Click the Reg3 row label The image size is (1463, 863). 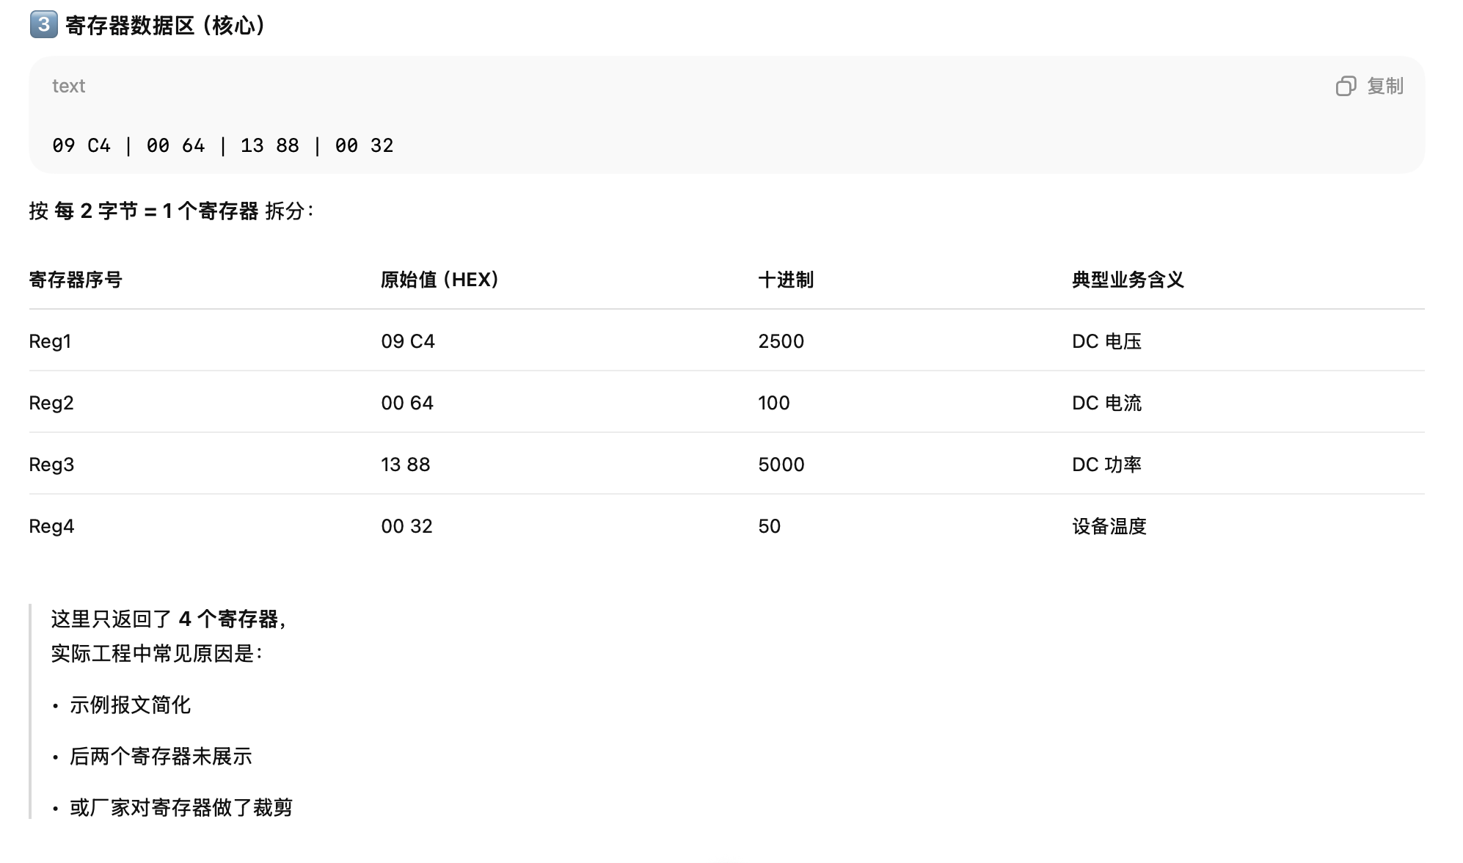click(51, 465)
